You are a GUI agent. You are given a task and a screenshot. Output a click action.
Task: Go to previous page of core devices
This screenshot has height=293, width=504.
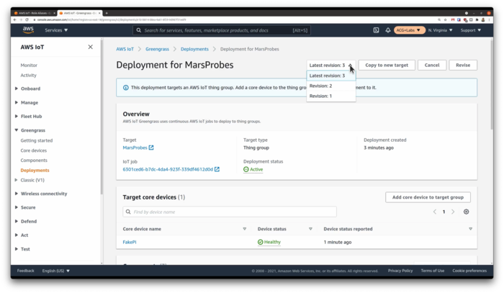[x=435, y=212]
